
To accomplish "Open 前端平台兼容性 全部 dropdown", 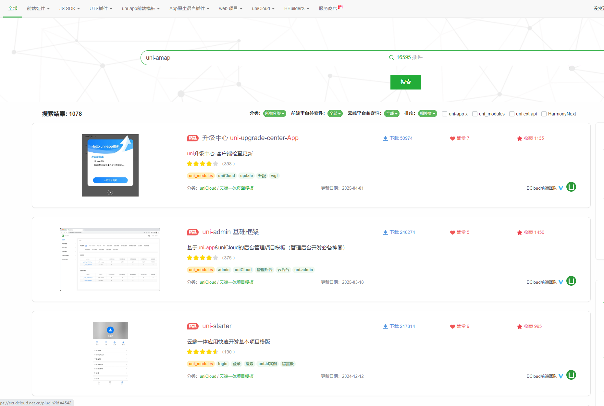I will point(335,113).
